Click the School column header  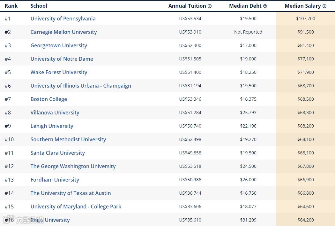39,6
